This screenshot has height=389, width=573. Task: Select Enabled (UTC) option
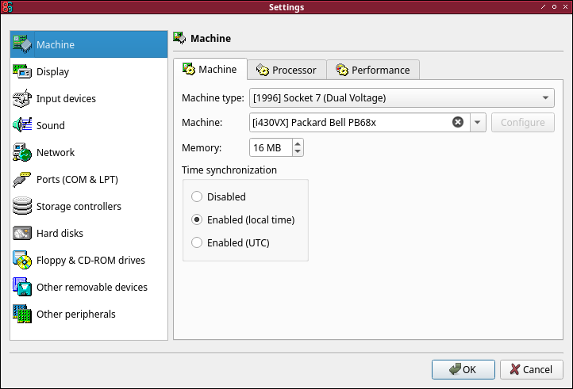pos(231,242)
